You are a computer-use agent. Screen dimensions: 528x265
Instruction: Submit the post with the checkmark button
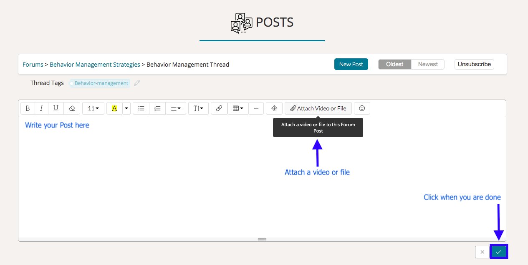click(499, 252)
